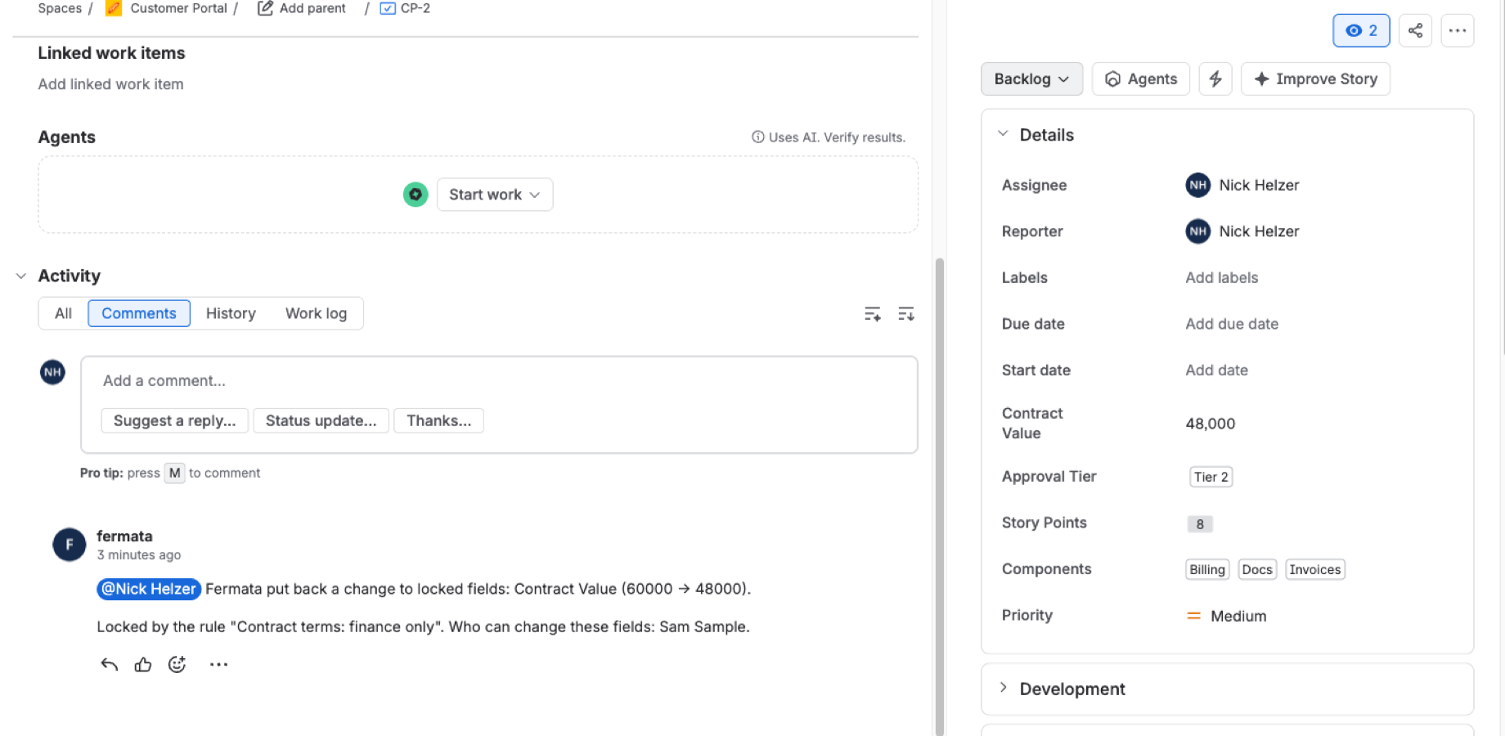The height and width of the screenshot is (736, 1505).
Task: Reply to fermata's comment via arrow icon
Action: pos(110,664)
